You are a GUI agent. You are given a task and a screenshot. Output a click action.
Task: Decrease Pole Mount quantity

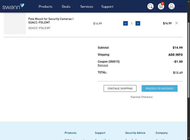point(125,23)
